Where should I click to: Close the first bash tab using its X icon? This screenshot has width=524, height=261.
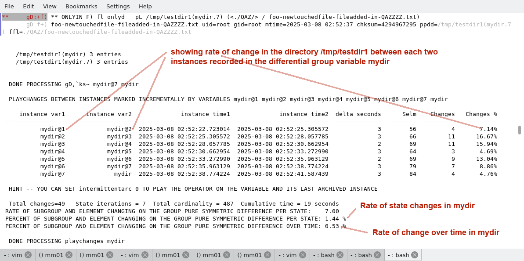(340, 255)
